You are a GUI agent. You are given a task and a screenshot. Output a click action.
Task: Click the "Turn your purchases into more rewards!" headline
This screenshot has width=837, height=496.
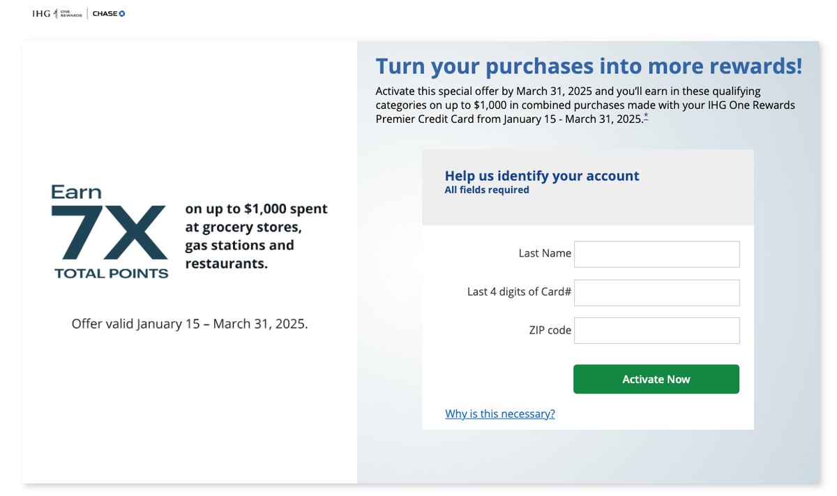pyautogui.click(x=589, y=66)
